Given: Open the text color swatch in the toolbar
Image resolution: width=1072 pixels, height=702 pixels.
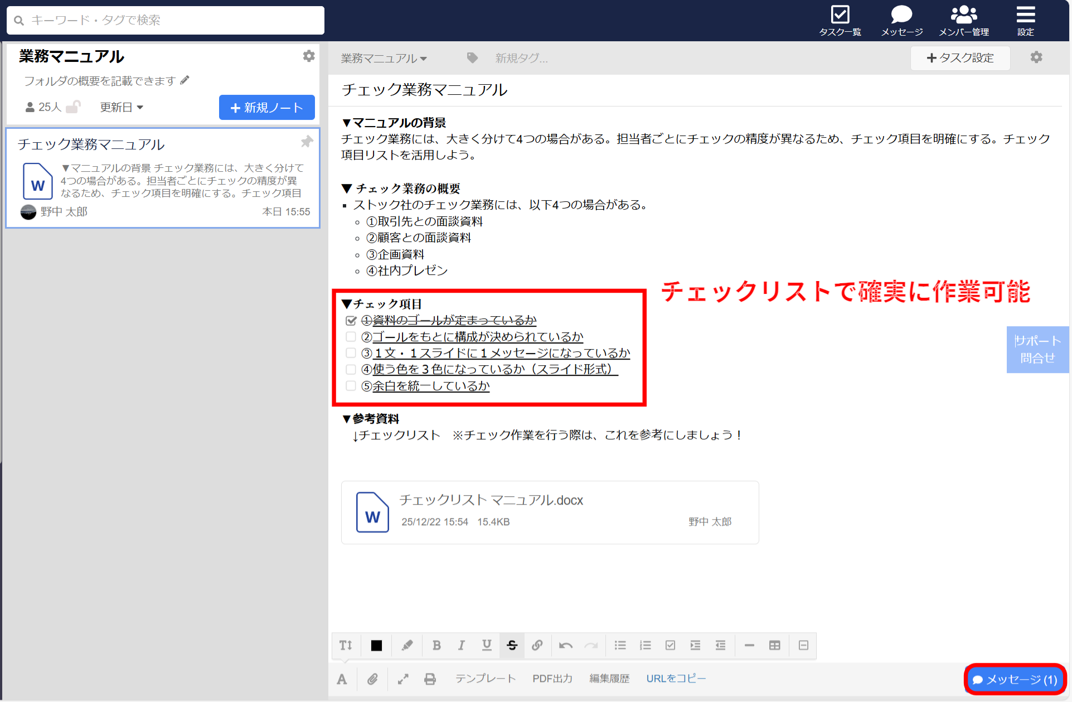Looking at the screenshot, I should 376,645.
